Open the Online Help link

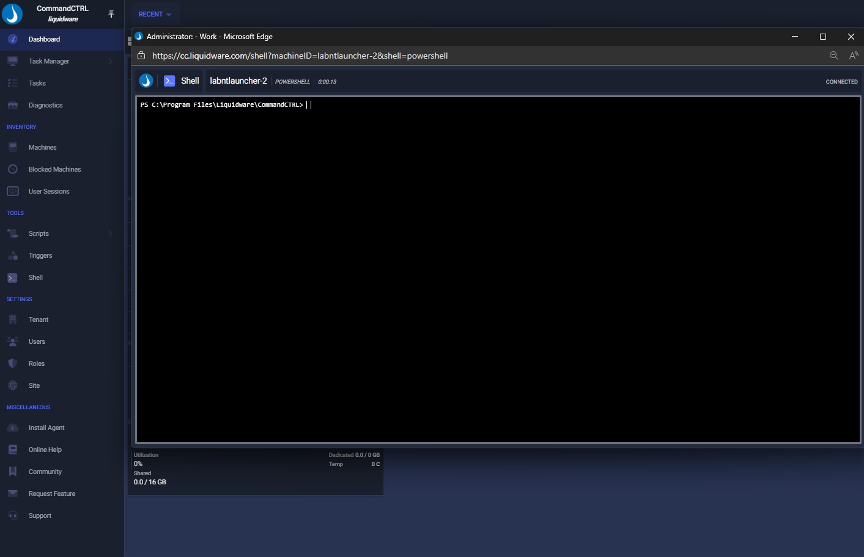(45, 450)
